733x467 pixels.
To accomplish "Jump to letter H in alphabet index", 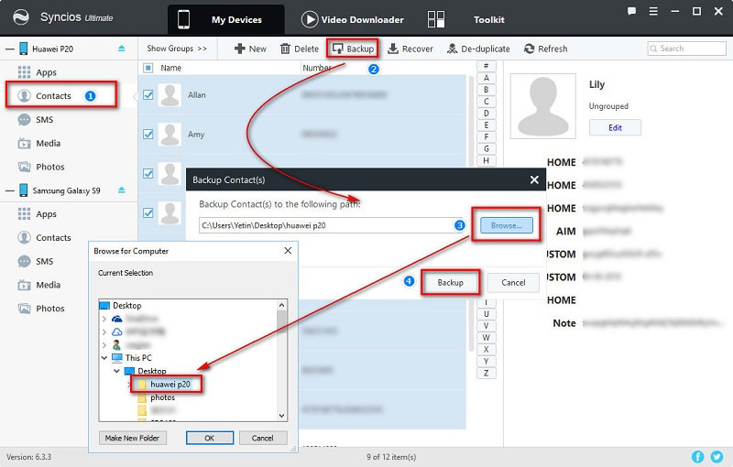I will click(487, 160).
